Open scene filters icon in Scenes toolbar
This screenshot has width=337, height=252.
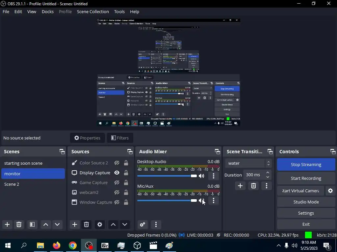click(32, 224)
